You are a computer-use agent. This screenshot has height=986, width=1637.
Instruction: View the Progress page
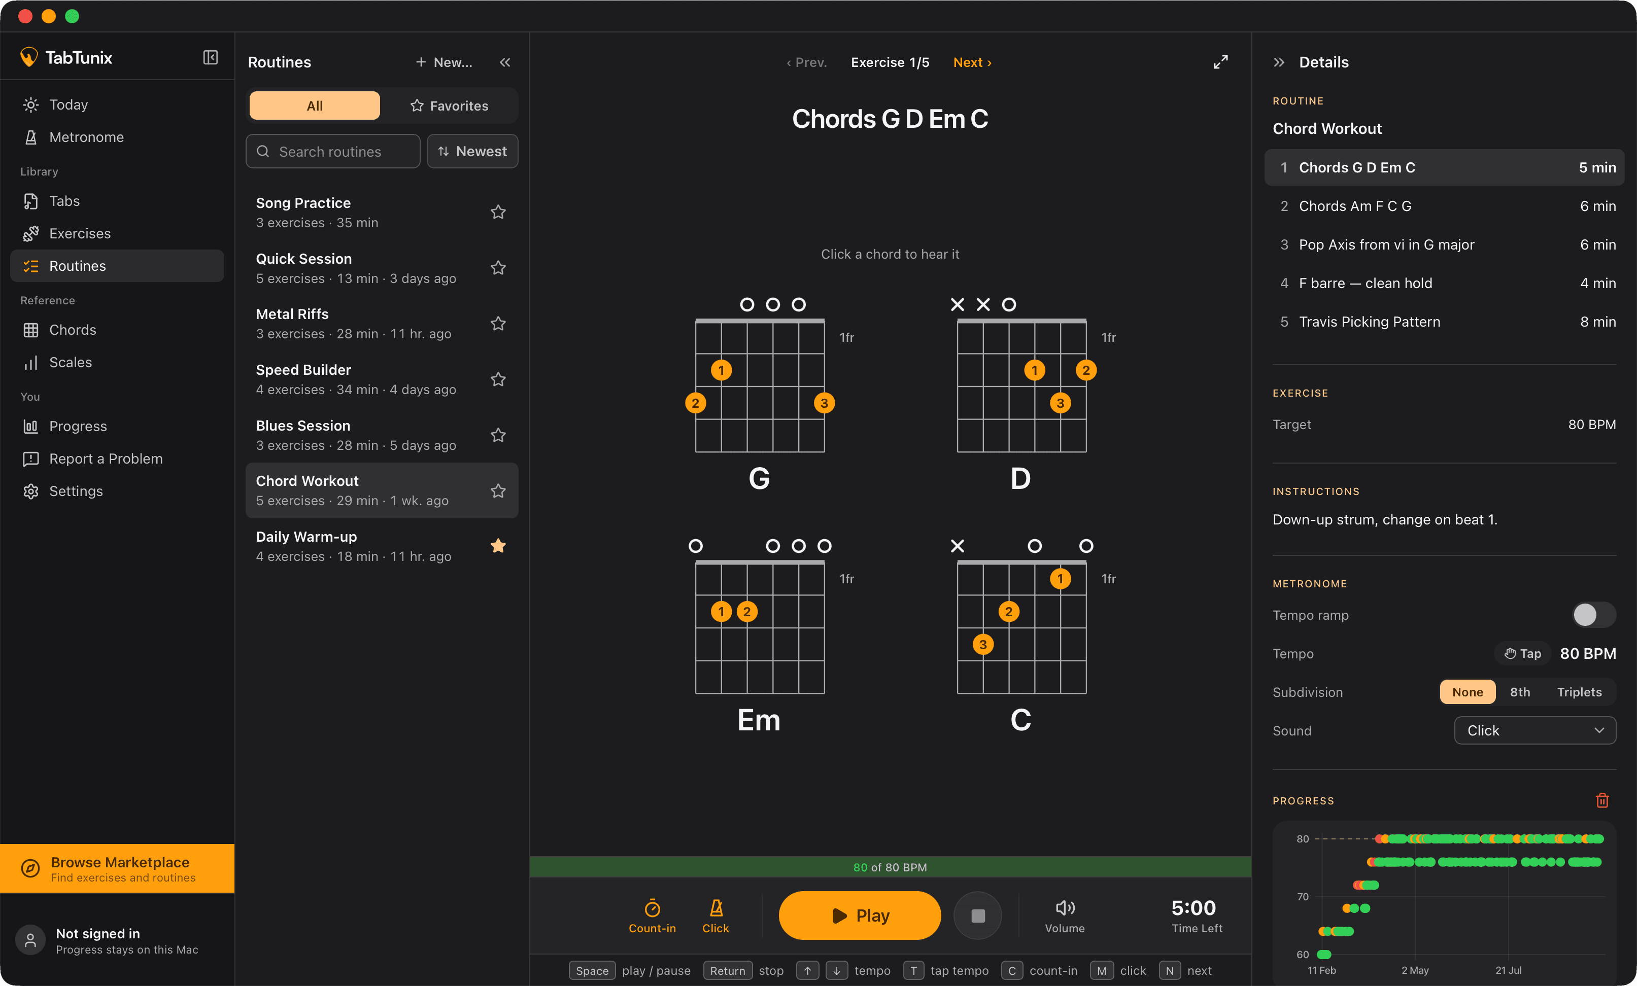(x=117, y=426)
